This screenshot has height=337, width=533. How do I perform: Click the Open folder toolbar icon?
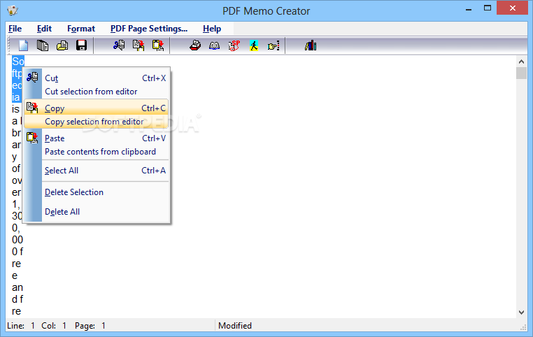tap(62, 45)
